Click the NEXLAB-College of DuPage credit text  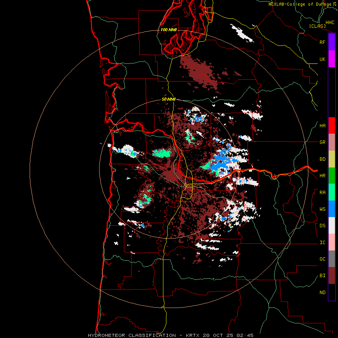[300, 4]
